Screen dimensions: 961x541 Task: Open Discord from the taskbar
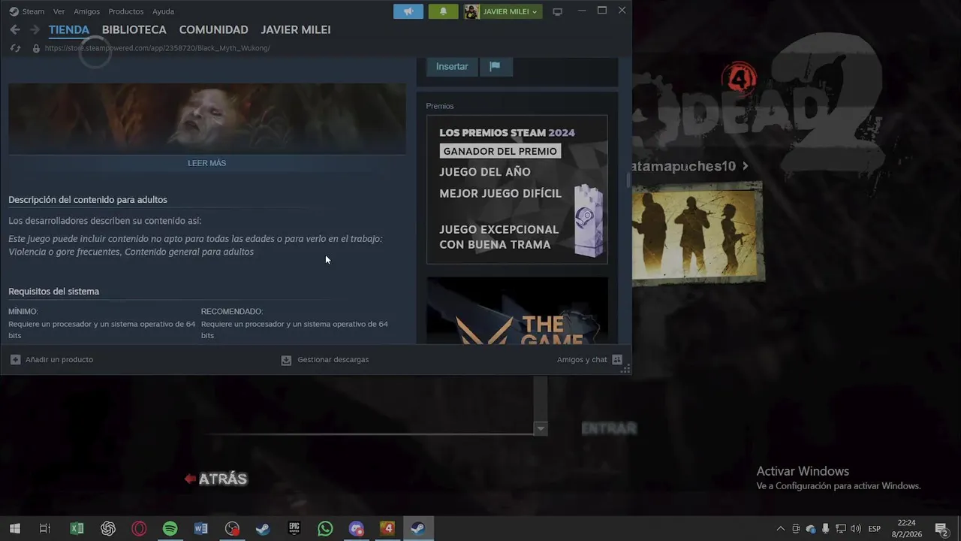[356, 529]
